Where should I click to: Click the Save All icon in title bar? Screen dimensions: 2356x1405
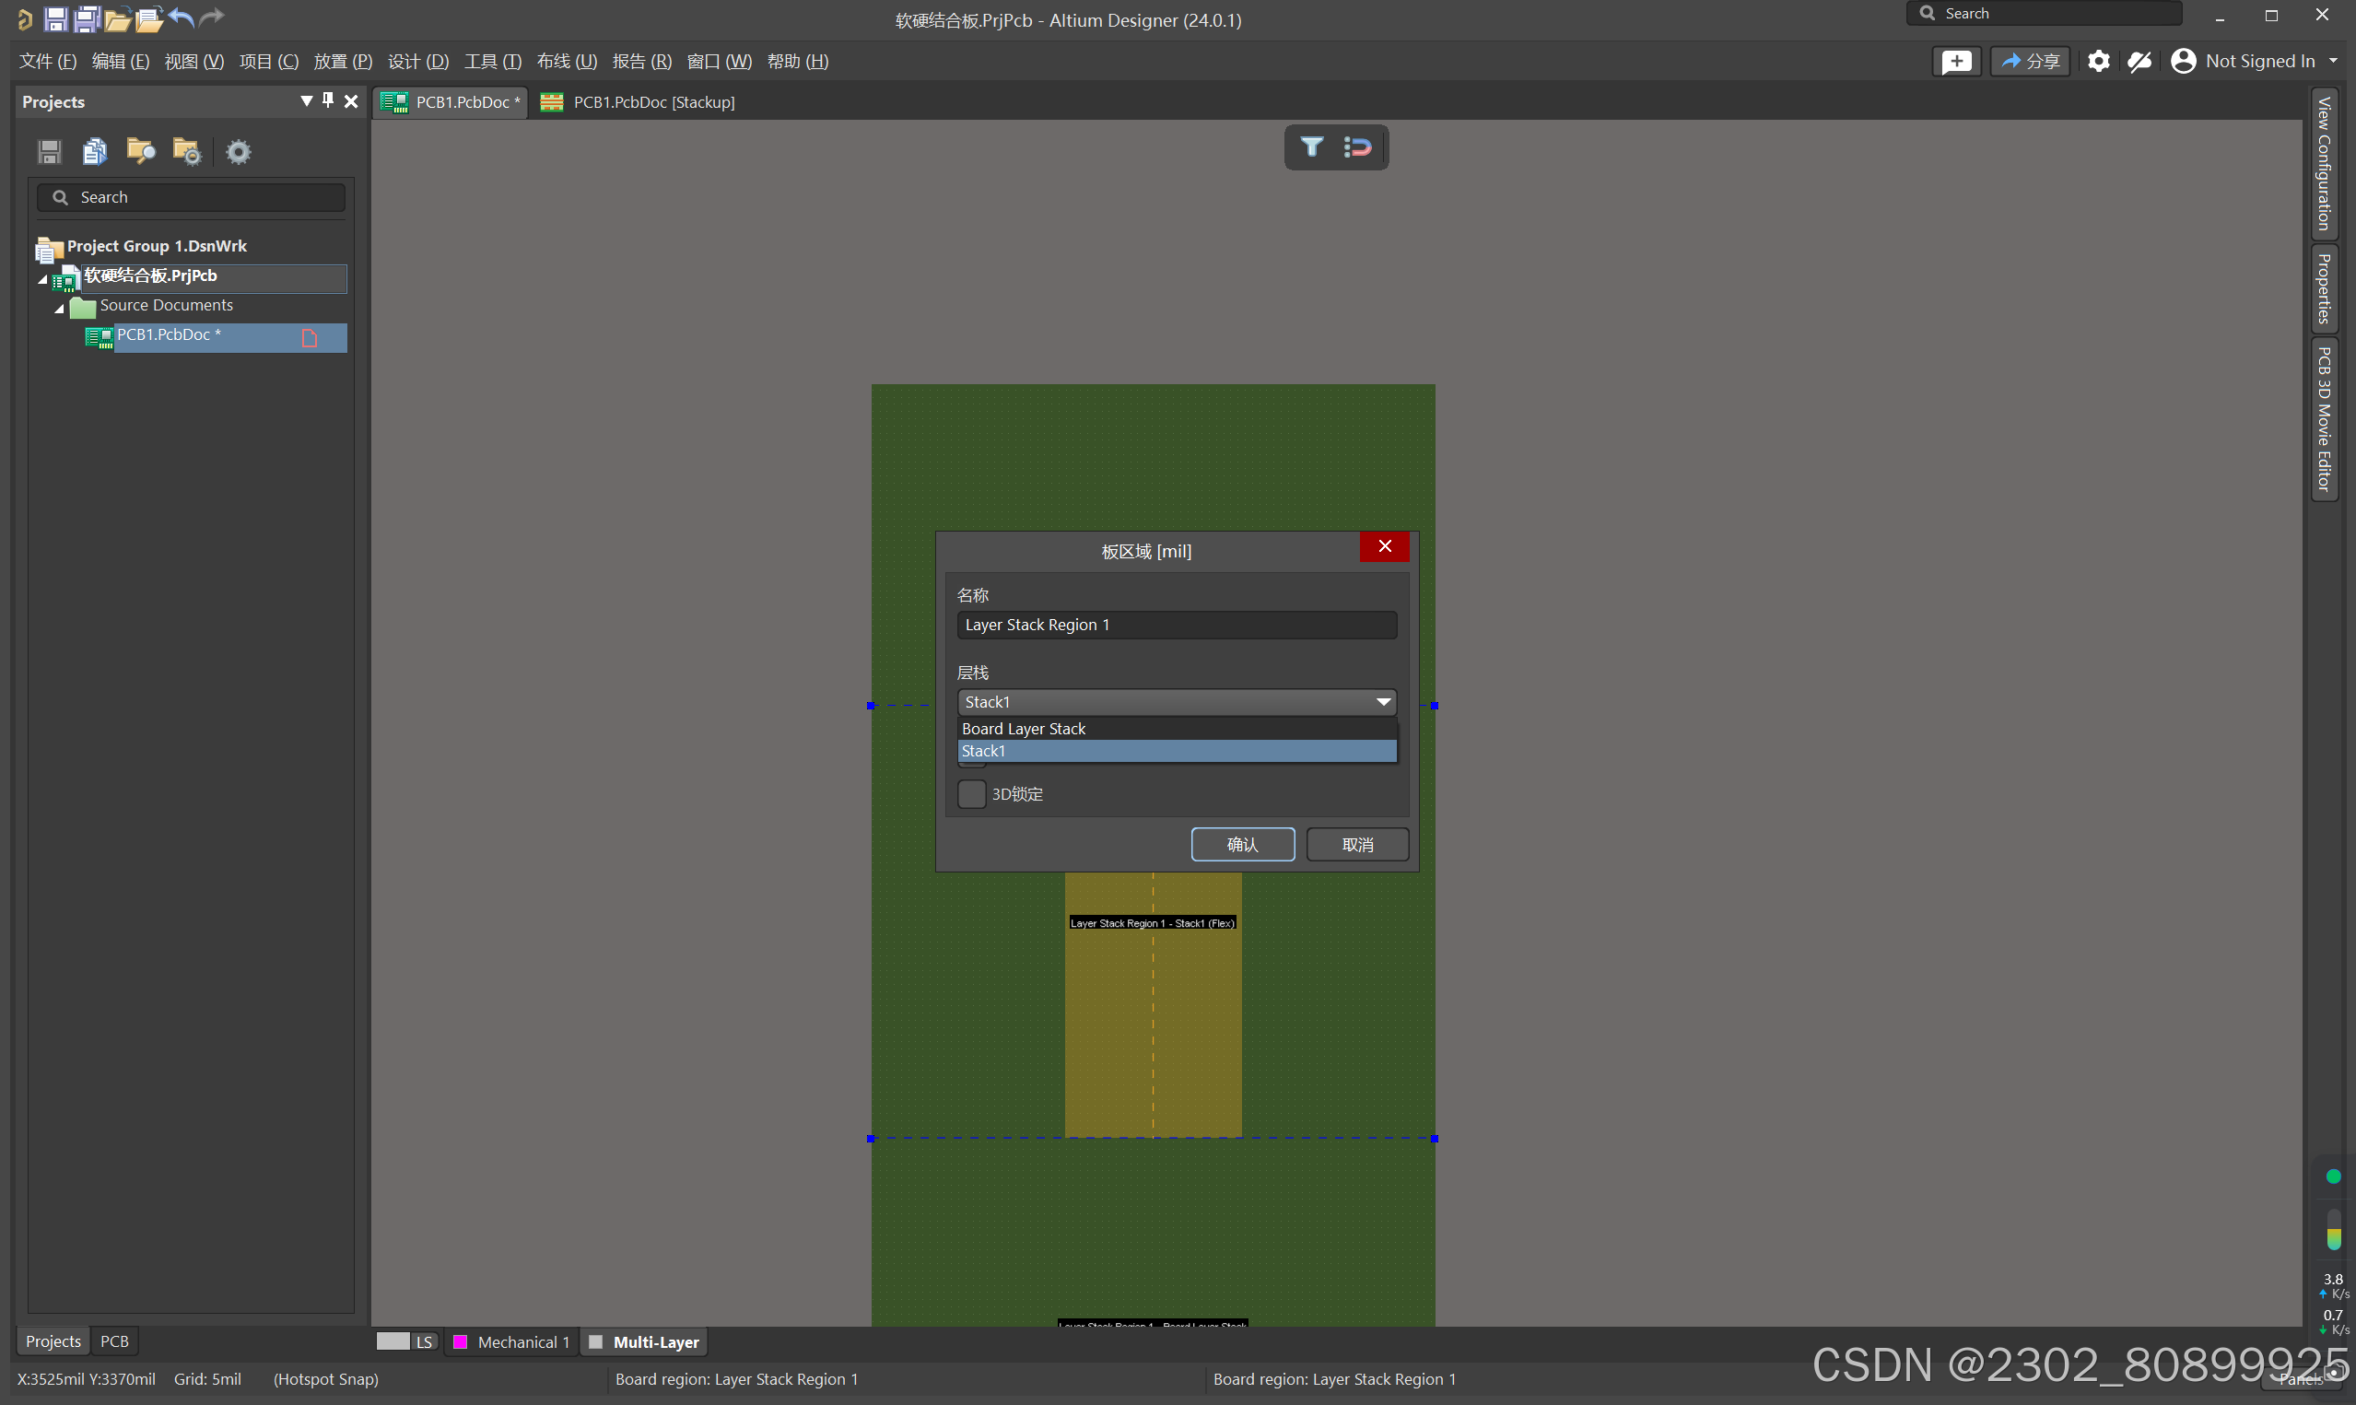coord(88,18)
